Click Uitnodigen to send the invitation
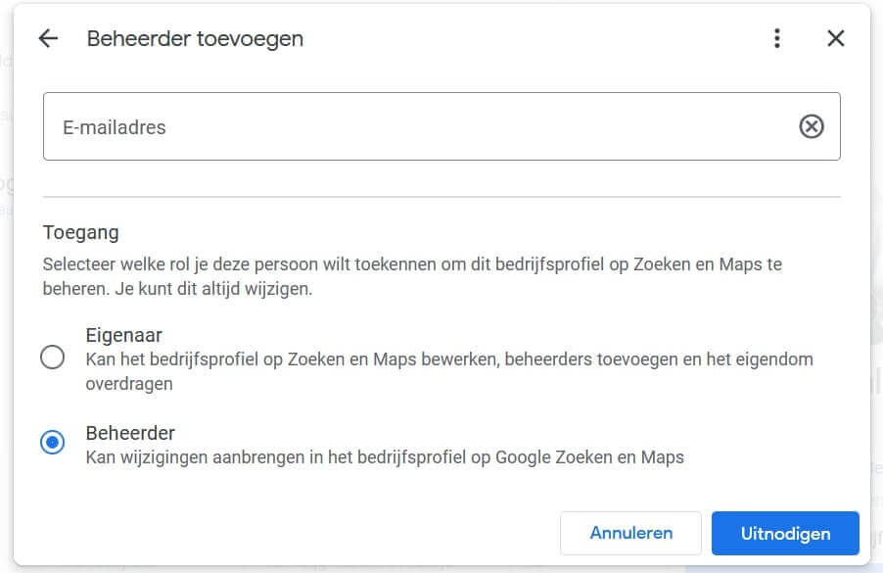 coord(786,533)
